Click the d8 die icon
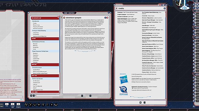The width and height of the screenshot is (199, 111). [x=39, y=105]
